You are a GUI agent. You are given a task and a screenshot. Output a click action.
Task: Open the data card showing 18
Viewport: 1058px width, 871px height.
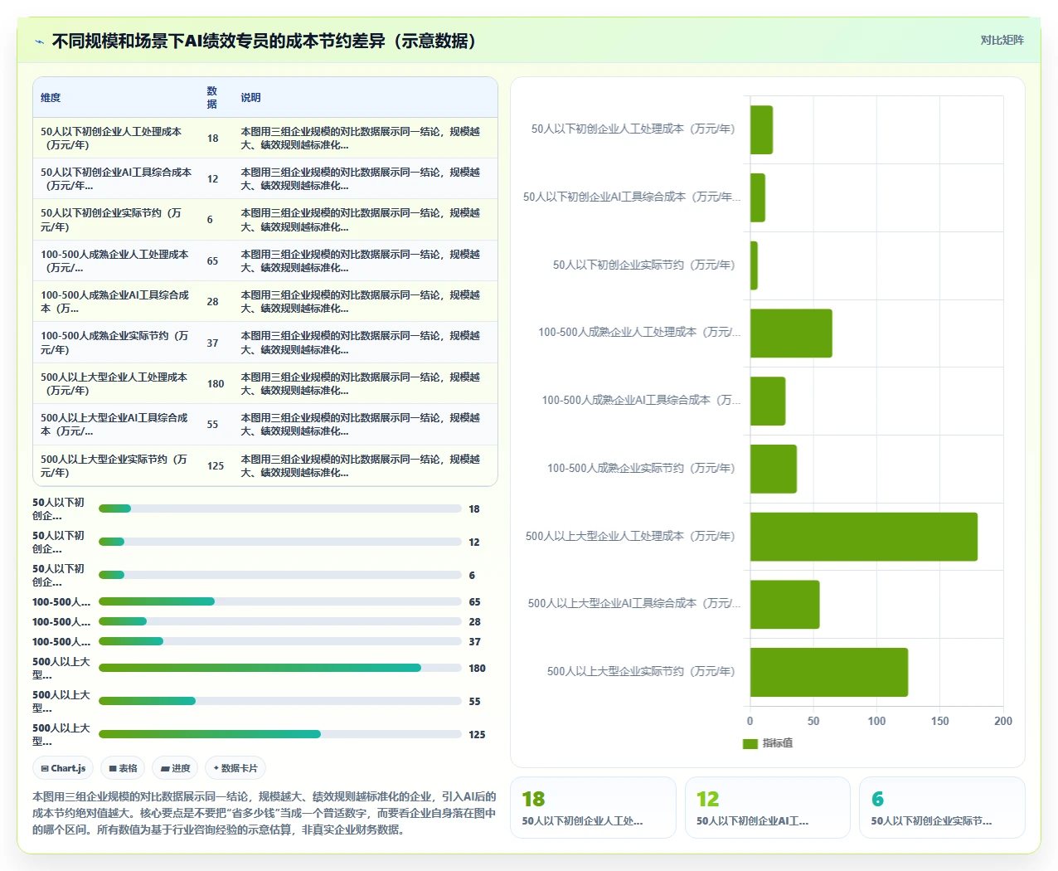click(593, 808)
